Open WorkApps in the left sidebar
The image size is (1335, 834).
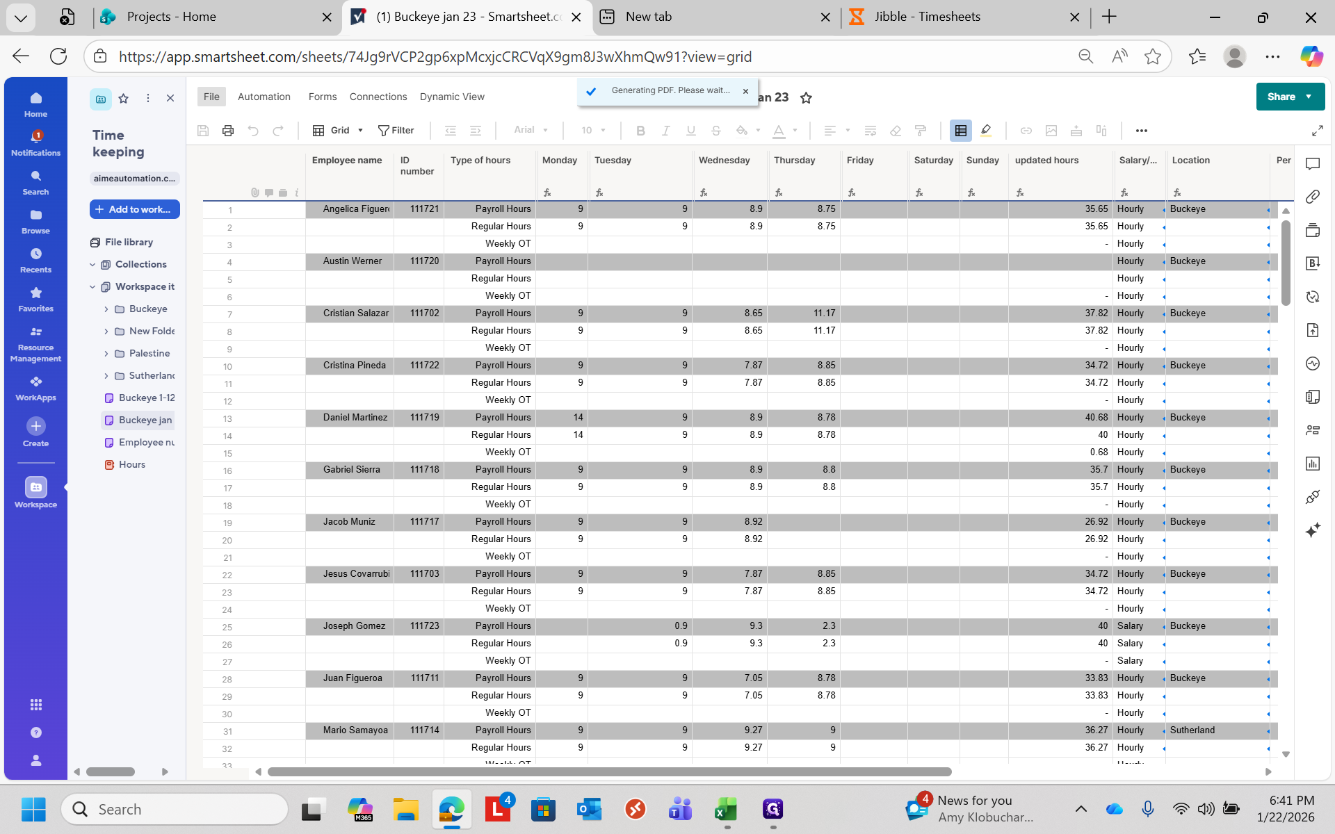tap(35, 388)
